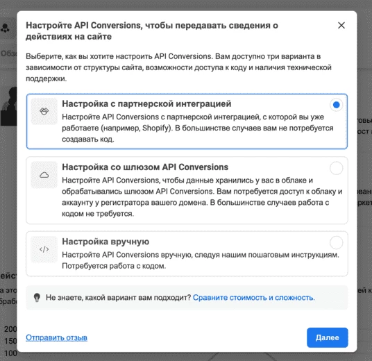
Task: Click the background people icon behind the dialog
Action: pos(5,28)
